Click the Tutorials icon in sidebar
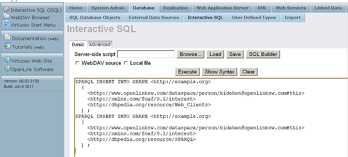Viewport: 348px width, 157px height. tap(7, 46)
